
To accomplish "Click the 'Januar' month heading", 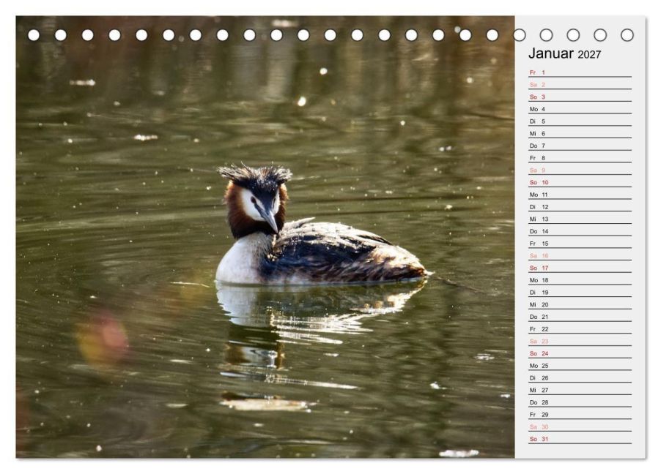I will click(x=550, y=53).
